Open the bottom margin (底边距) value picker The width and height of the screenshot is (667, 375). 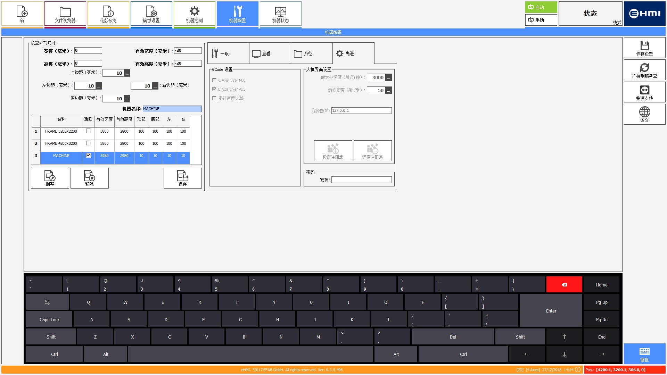(127, 99)
